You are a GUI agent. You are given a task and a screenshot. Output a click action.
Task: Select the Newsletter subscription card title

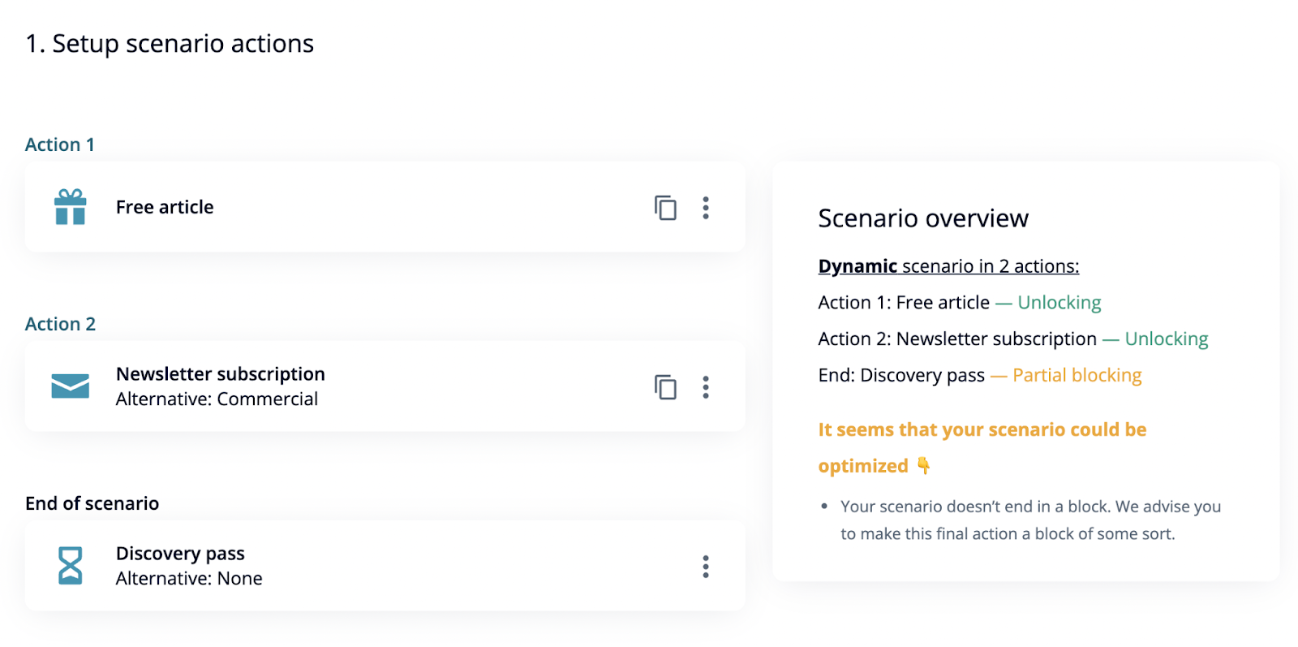click(221, 373)
